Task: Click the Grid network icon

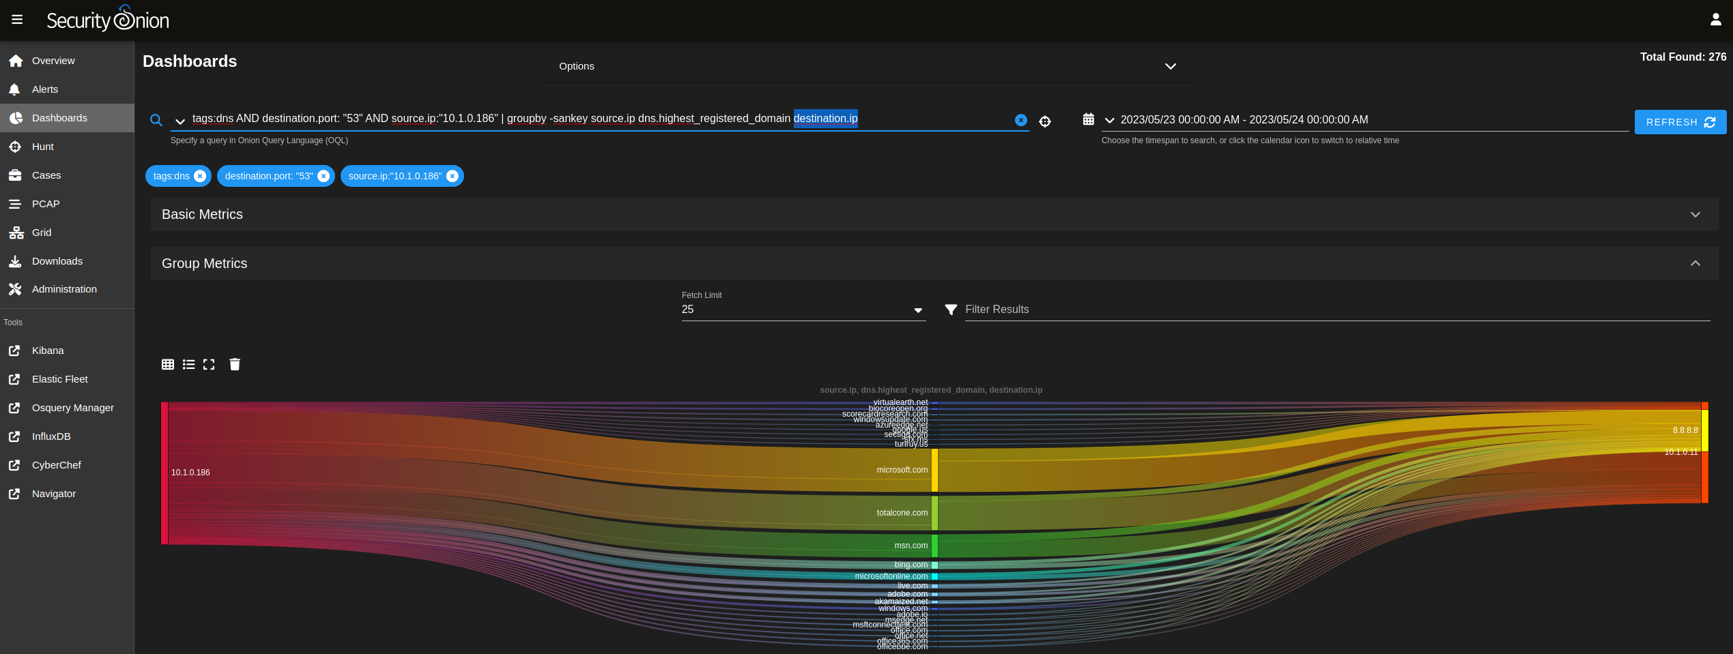Action: [16, 233]
